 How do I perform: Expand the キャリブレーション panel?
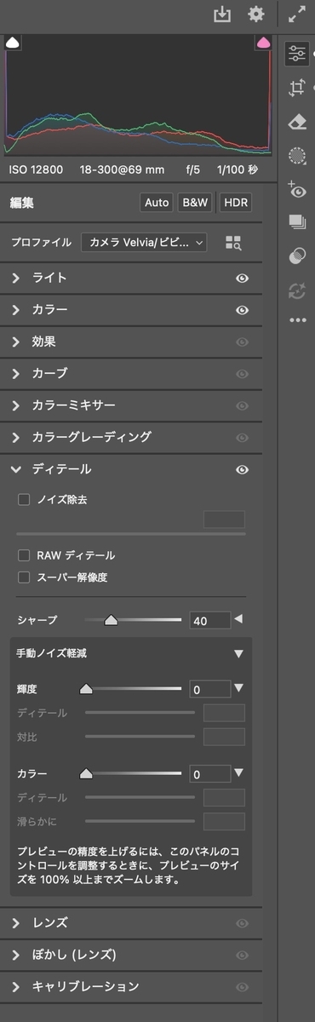(16, 987)
